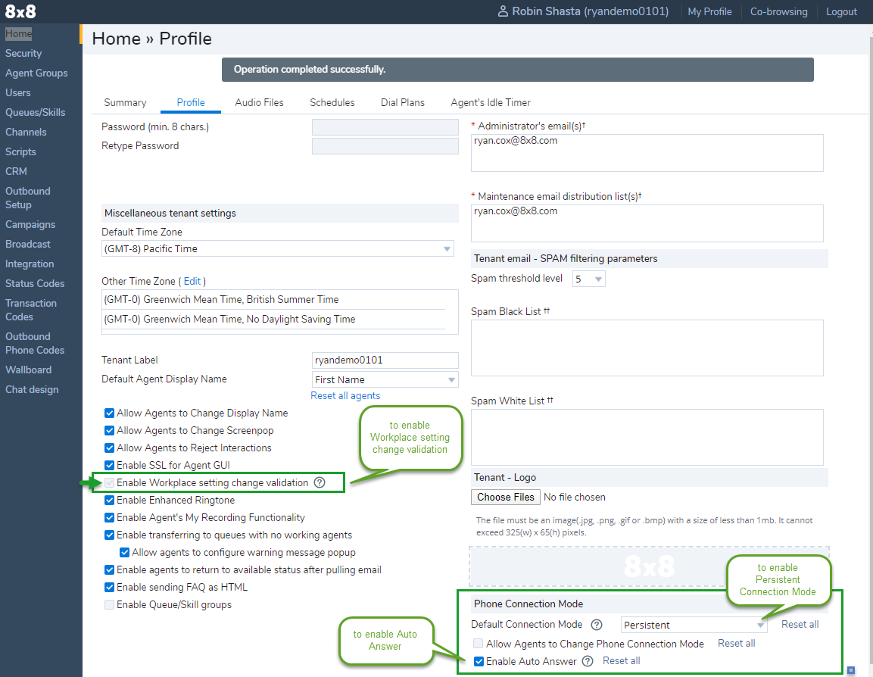Open Agent's Idle Timer tab

coord(491,102)
